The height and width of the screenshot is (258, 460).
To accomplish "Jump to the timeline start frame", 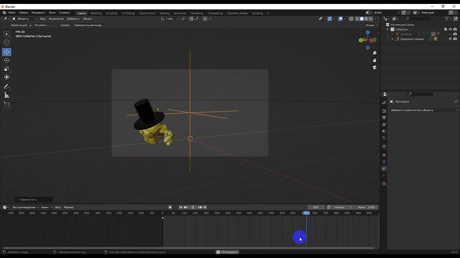I will coord(181,207).
